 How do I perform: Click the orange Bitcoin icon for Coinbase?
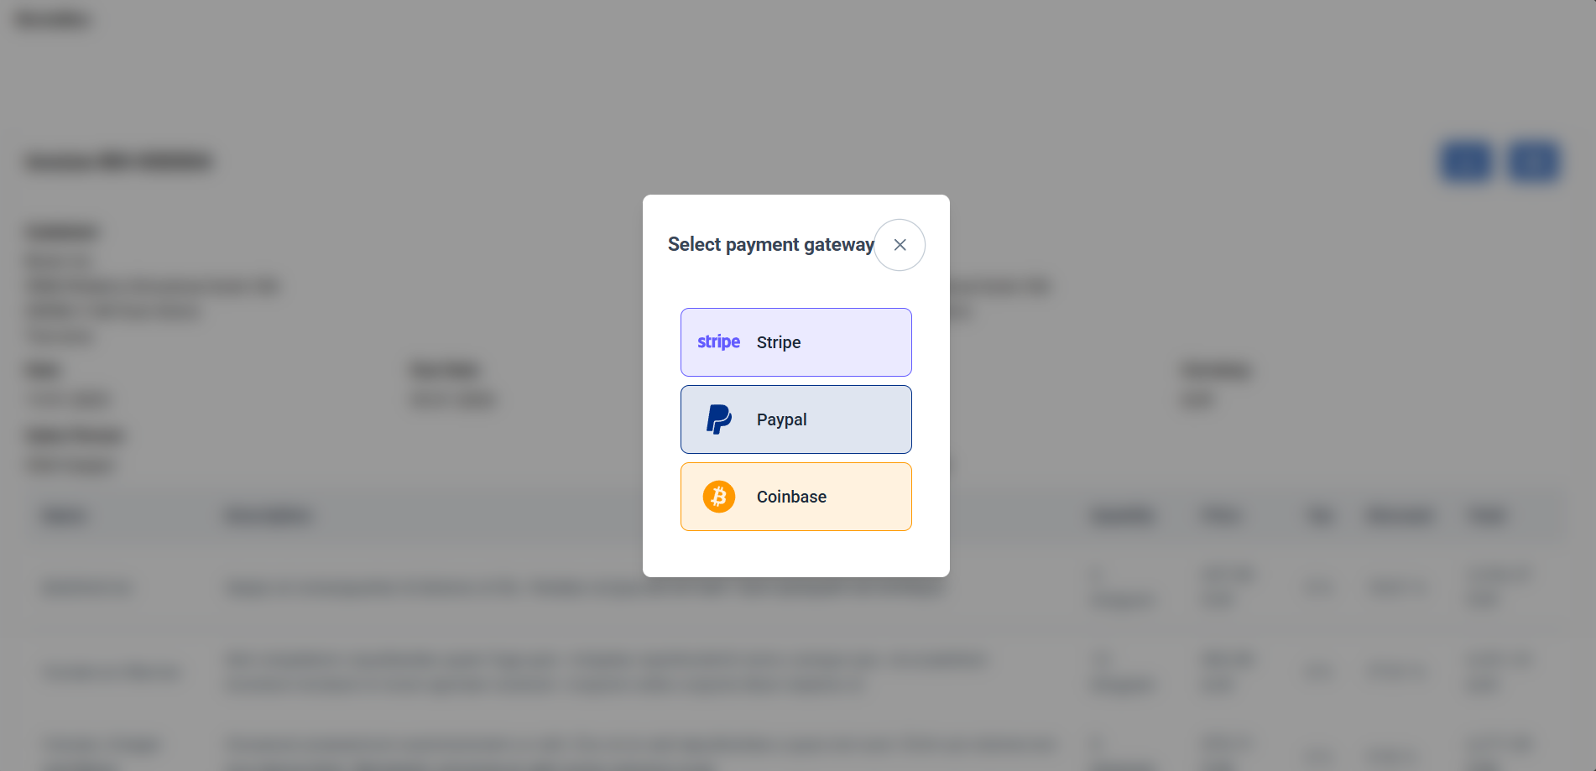719,497
